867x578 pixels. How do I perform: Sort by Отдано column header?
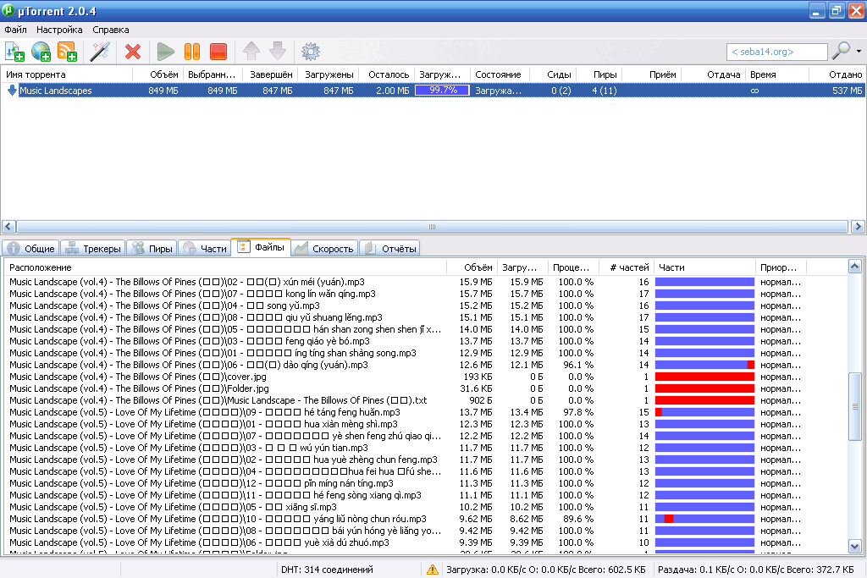tap(837, 74)
